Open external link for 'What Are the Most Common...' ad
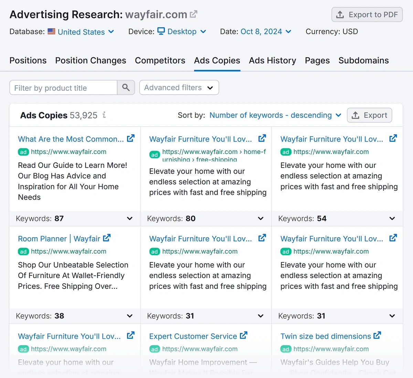Screen dimensions: 413x378 [131, 138]
